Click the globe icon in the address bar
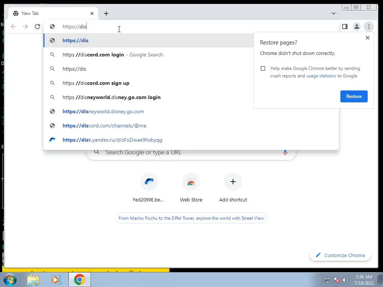The width and height of the screenshot is (383, 287). pos(52,27)
